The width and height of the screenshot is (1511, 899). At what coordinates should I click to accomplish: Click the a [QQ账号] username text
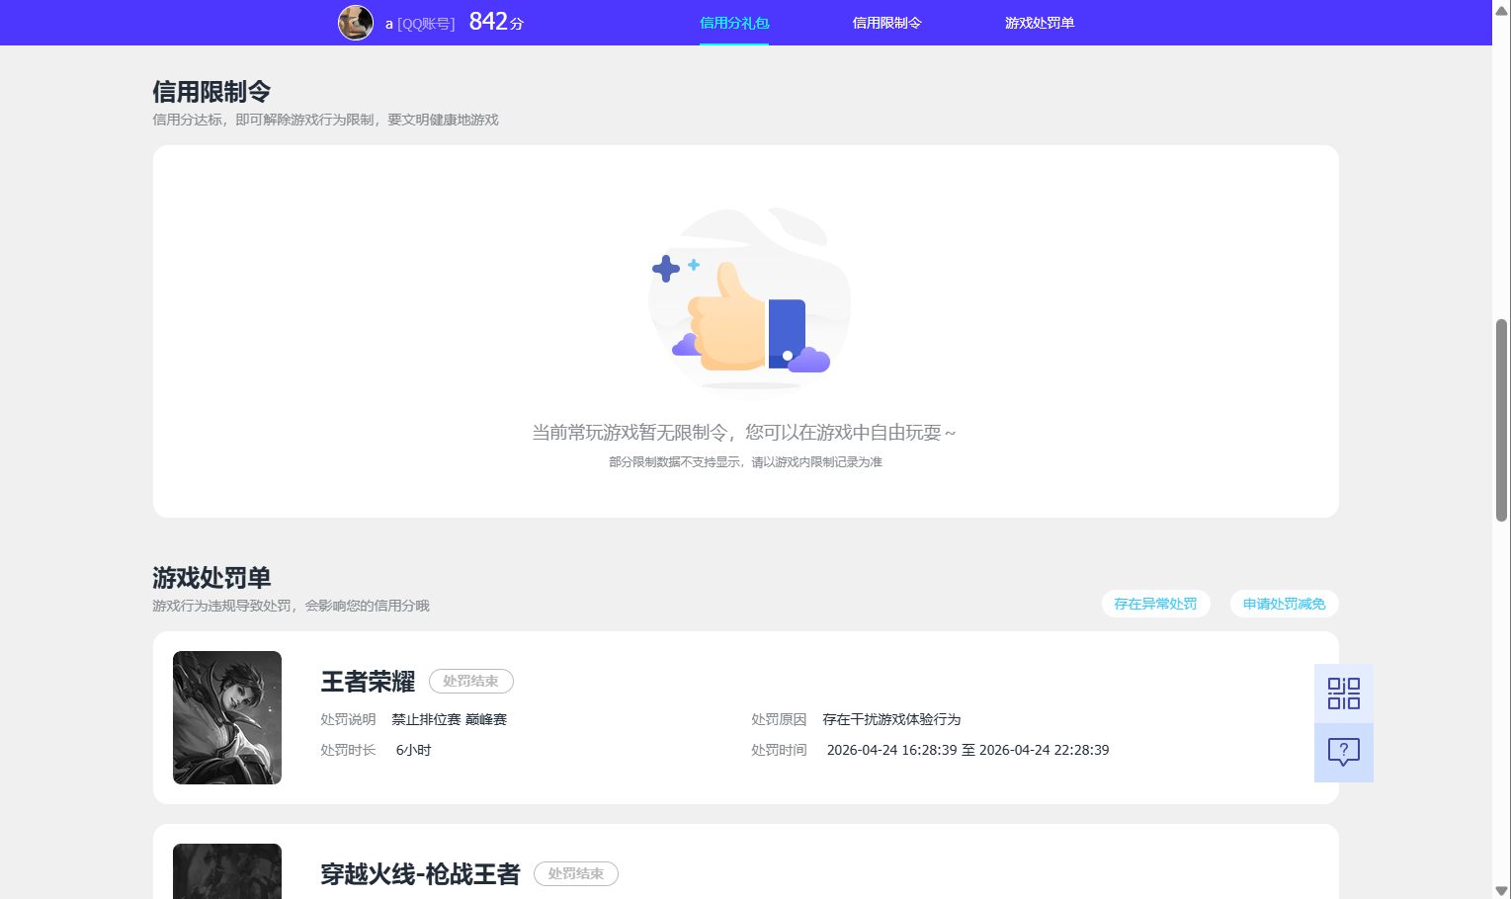(420, 24)
